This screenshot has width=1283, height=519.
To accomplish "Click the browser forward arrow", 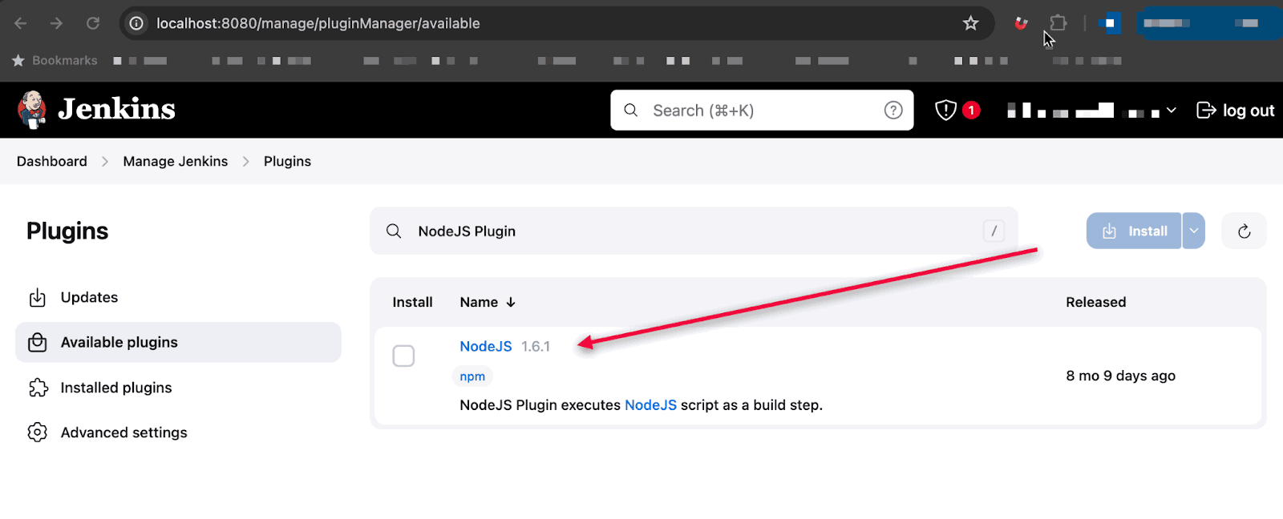I will [56, 23].
